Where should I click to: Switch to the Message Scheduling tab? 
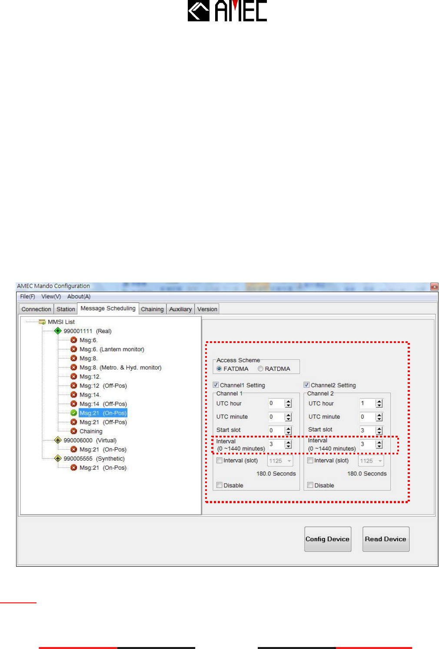coord(108,308)
